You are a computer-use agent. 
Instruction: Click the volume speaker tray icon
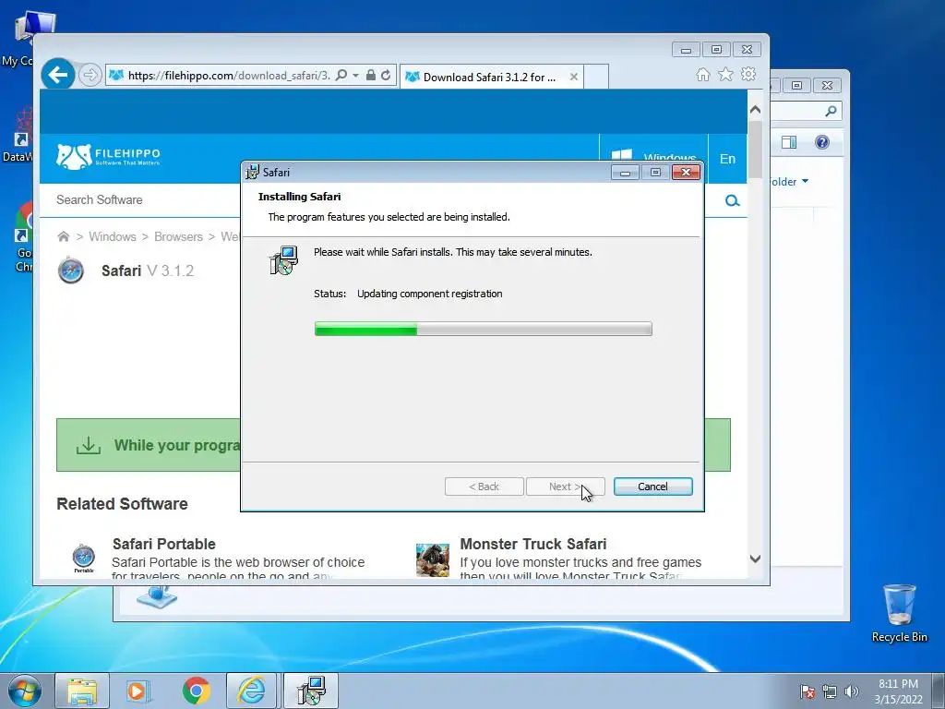click(x=852, y=691)
